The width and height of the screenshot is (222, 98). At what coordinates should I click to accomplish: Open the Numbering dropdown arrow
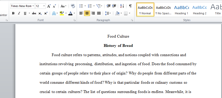[x=94, y=6]
